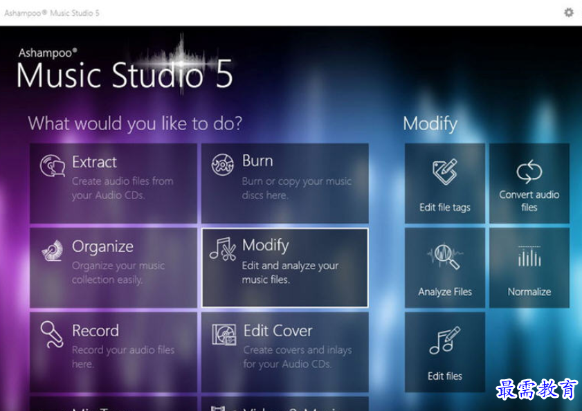Click 'Burn or copy your music discs here.' text
This screenshot has width=582, height=411.
(297, 188)
